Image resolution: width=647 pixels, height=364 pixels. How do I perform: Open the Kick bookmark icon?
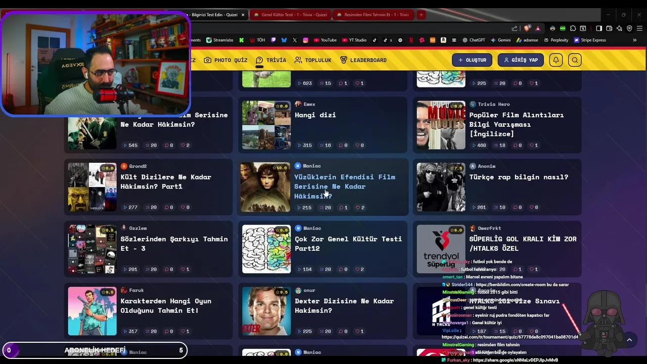pos(242,40)
